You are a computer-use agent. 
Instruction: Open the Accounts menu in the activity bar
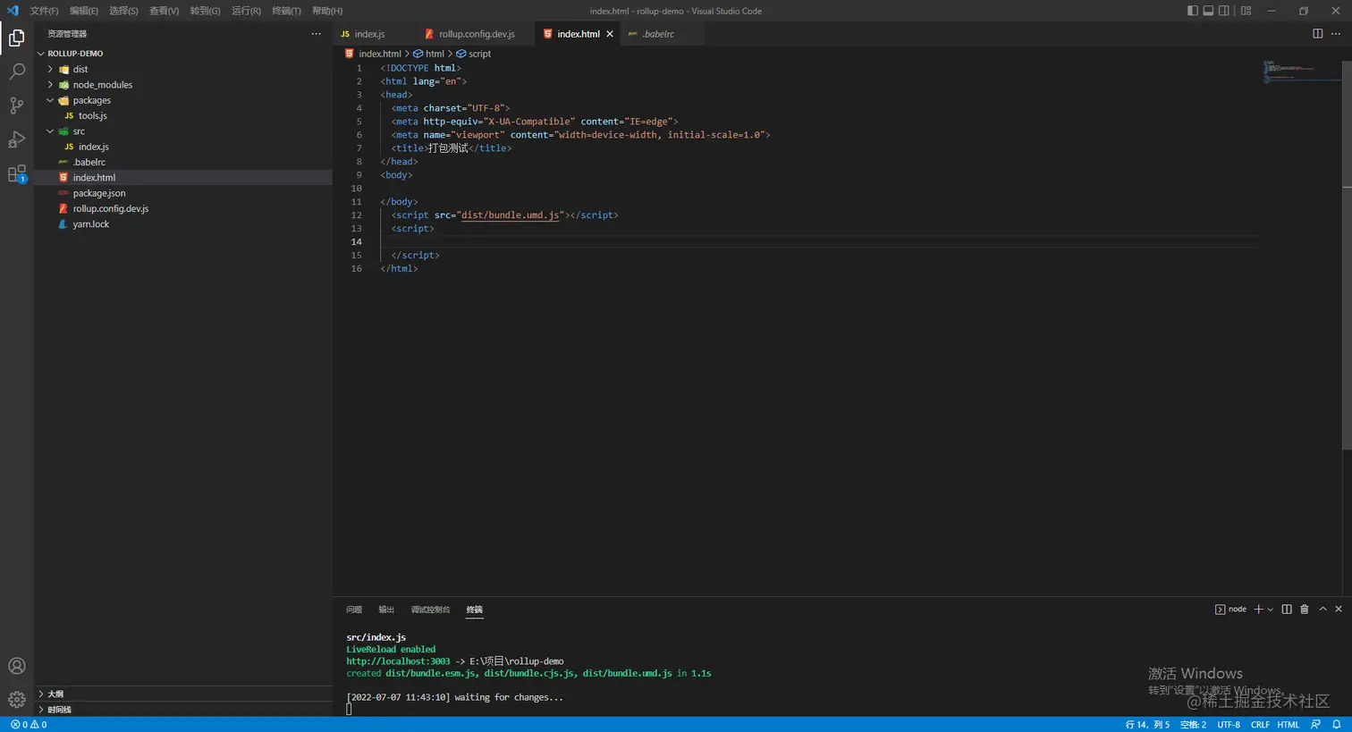(17, 666)
